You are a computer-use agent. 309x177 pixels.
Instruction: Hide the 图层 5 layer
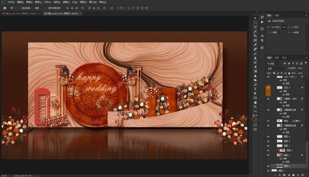(268, 141)
